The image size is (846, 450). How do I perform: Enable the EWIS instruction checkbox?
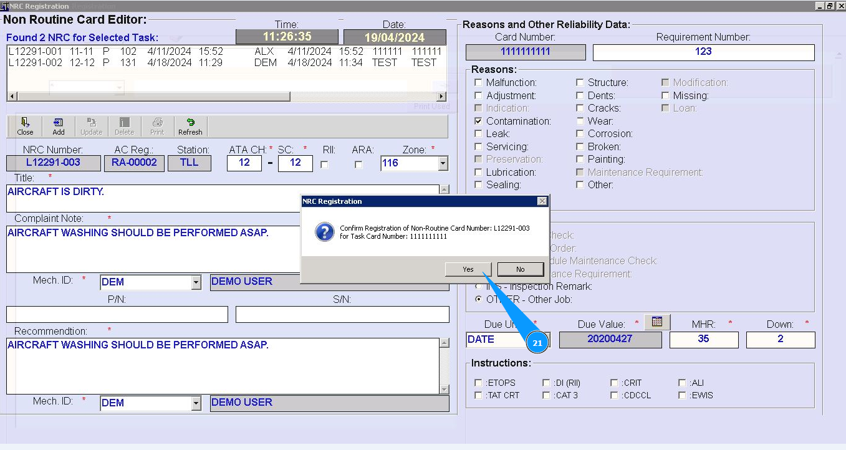[x=683, y=395]
